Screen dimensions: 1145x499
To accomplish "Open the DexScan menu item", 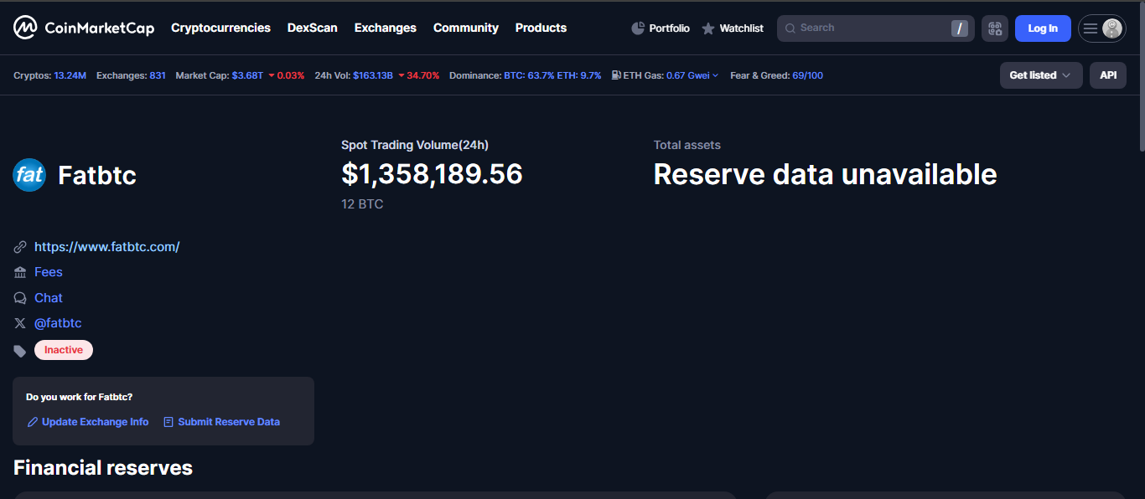I will point(312,28).
